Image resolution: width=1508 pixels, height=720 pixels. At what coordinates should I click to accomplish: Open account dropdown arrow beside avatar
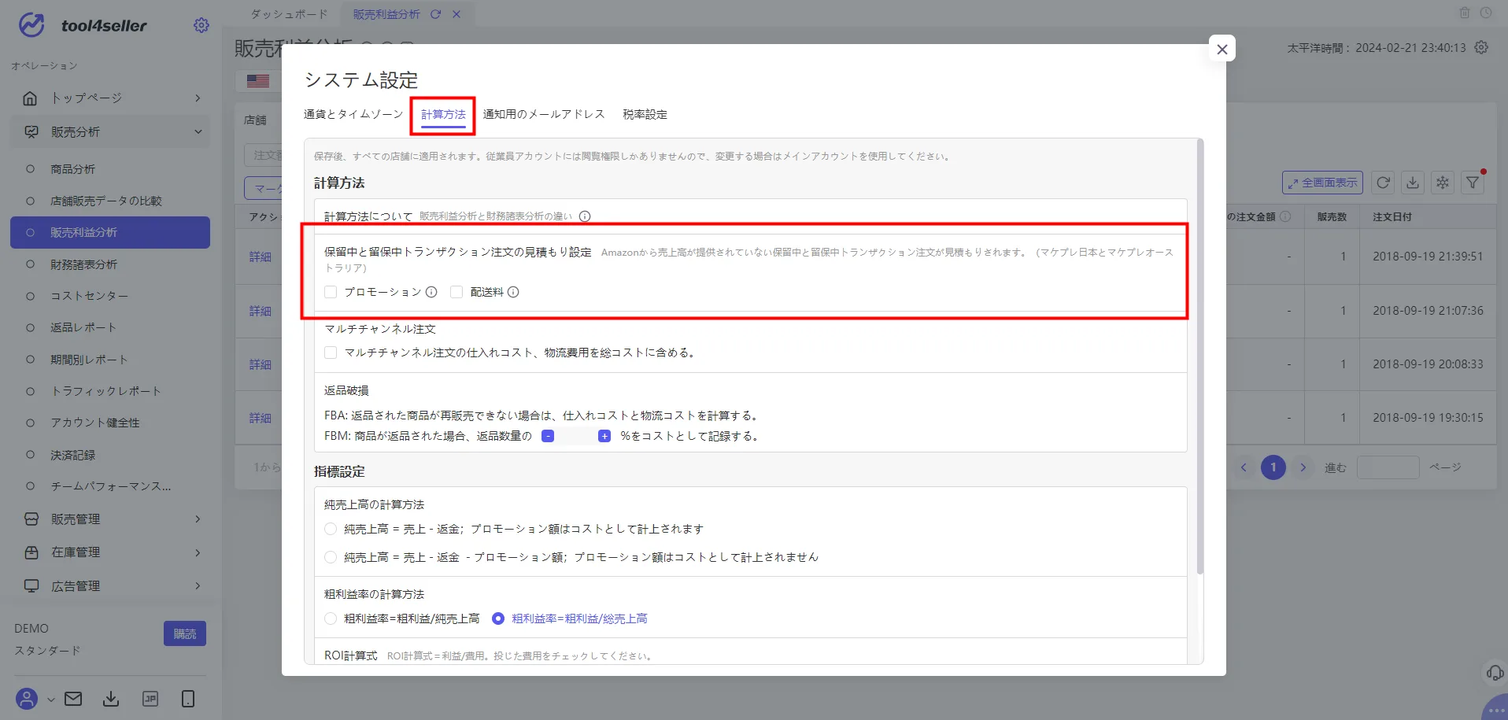click(50, 700)
